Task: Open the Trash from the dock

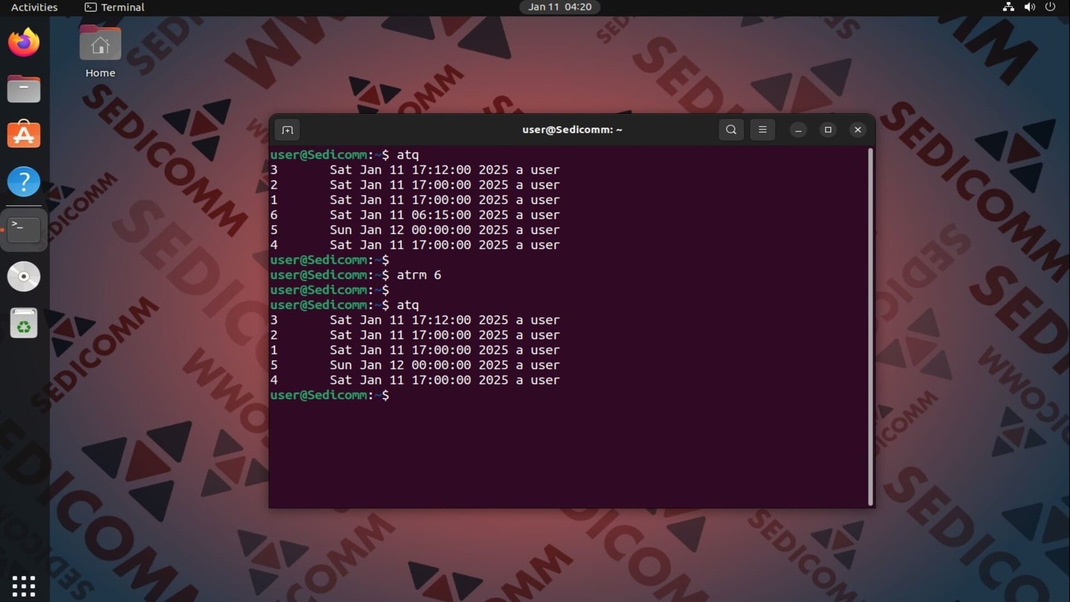Action: (24, 323)
